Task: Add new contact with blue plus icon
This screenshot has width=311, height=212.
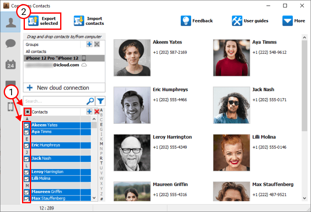Action: click(89, 111)
